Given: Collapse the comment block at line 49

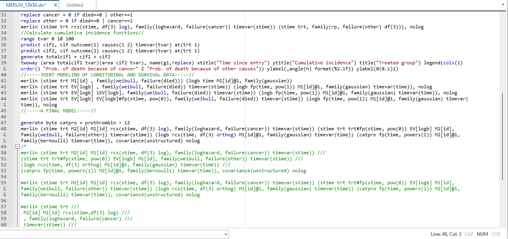Looking at the screenshot, I should click(17, 147).
